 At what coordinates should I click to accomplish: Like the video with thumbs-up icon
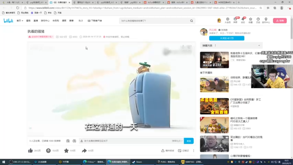tap(30, 150)
